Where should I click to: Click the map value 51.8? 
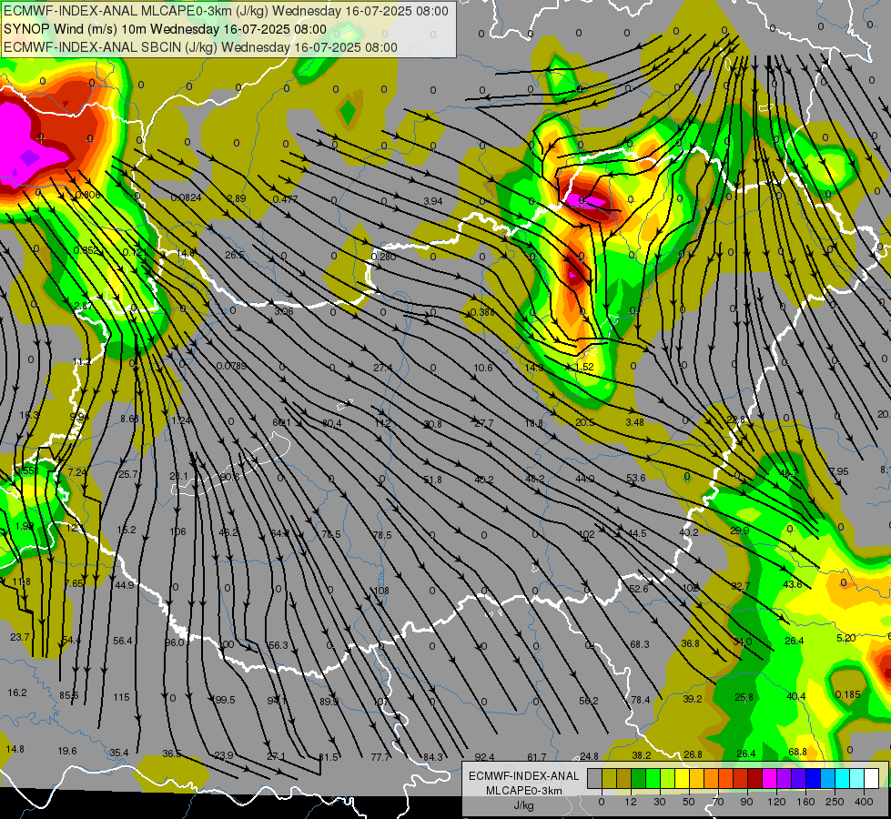pyautogui.click(x=432, y=480)
